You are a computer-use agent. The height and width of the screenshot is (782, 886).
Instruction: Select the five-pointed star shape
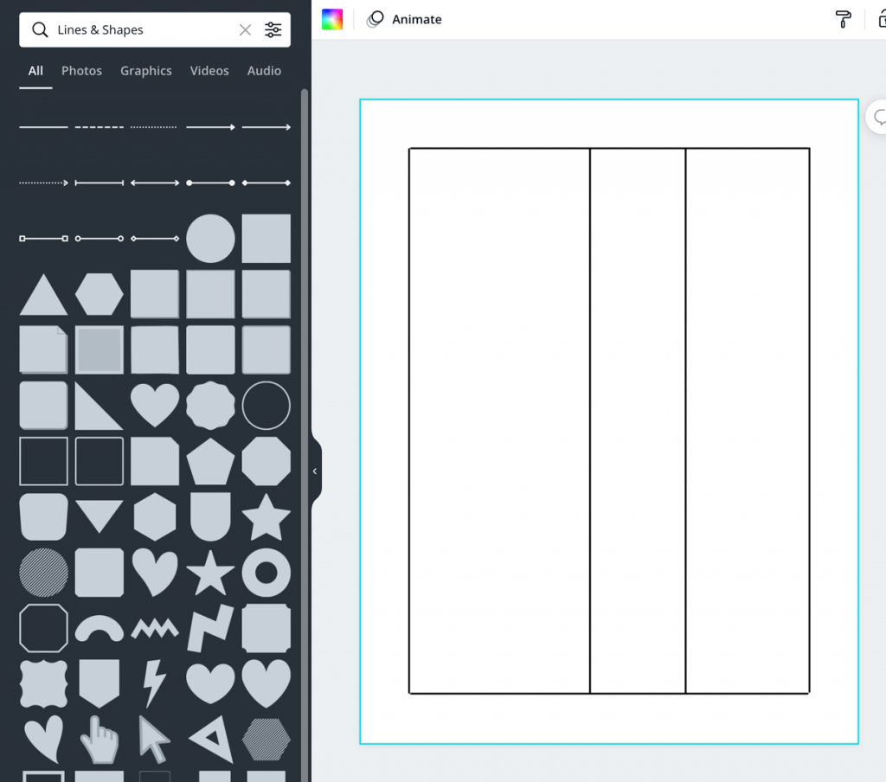266,516
